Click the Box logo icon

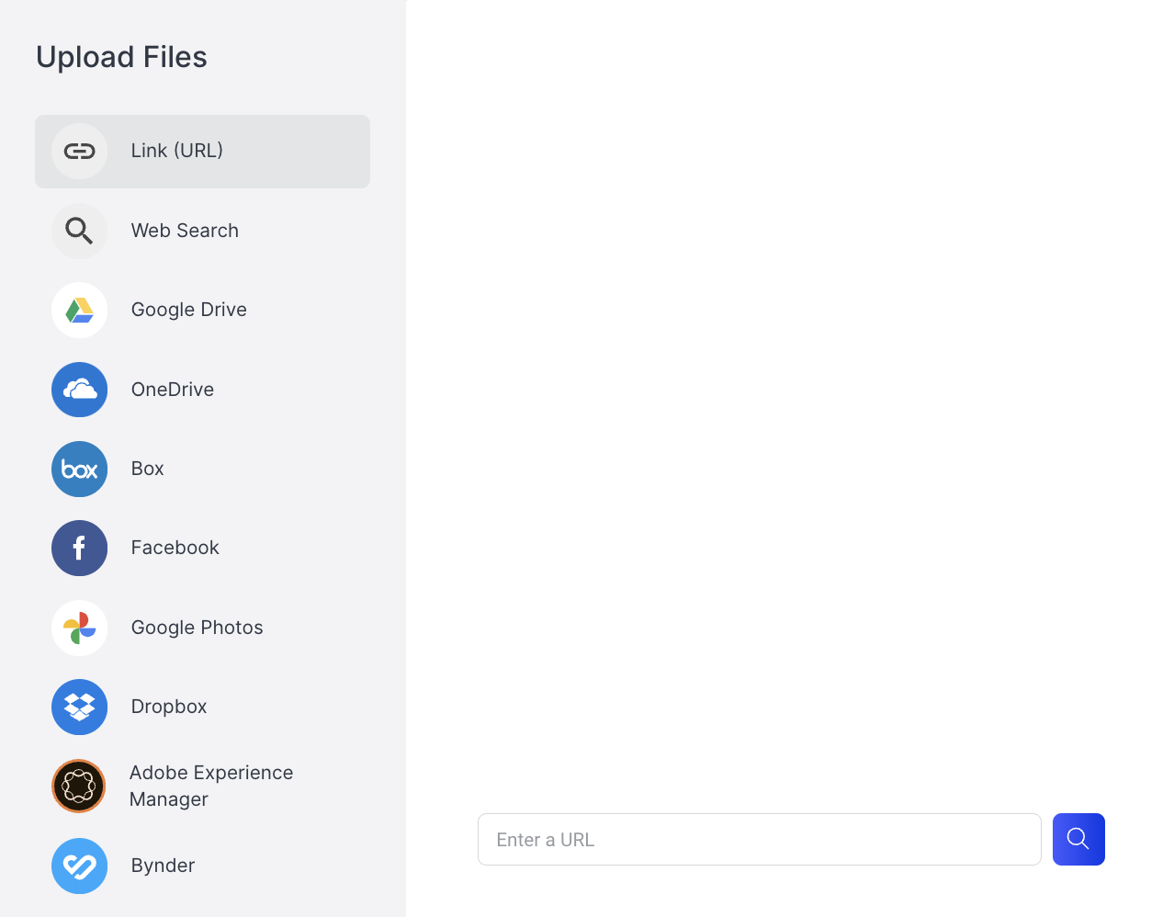pyautogui.click(x=79, y=470)
